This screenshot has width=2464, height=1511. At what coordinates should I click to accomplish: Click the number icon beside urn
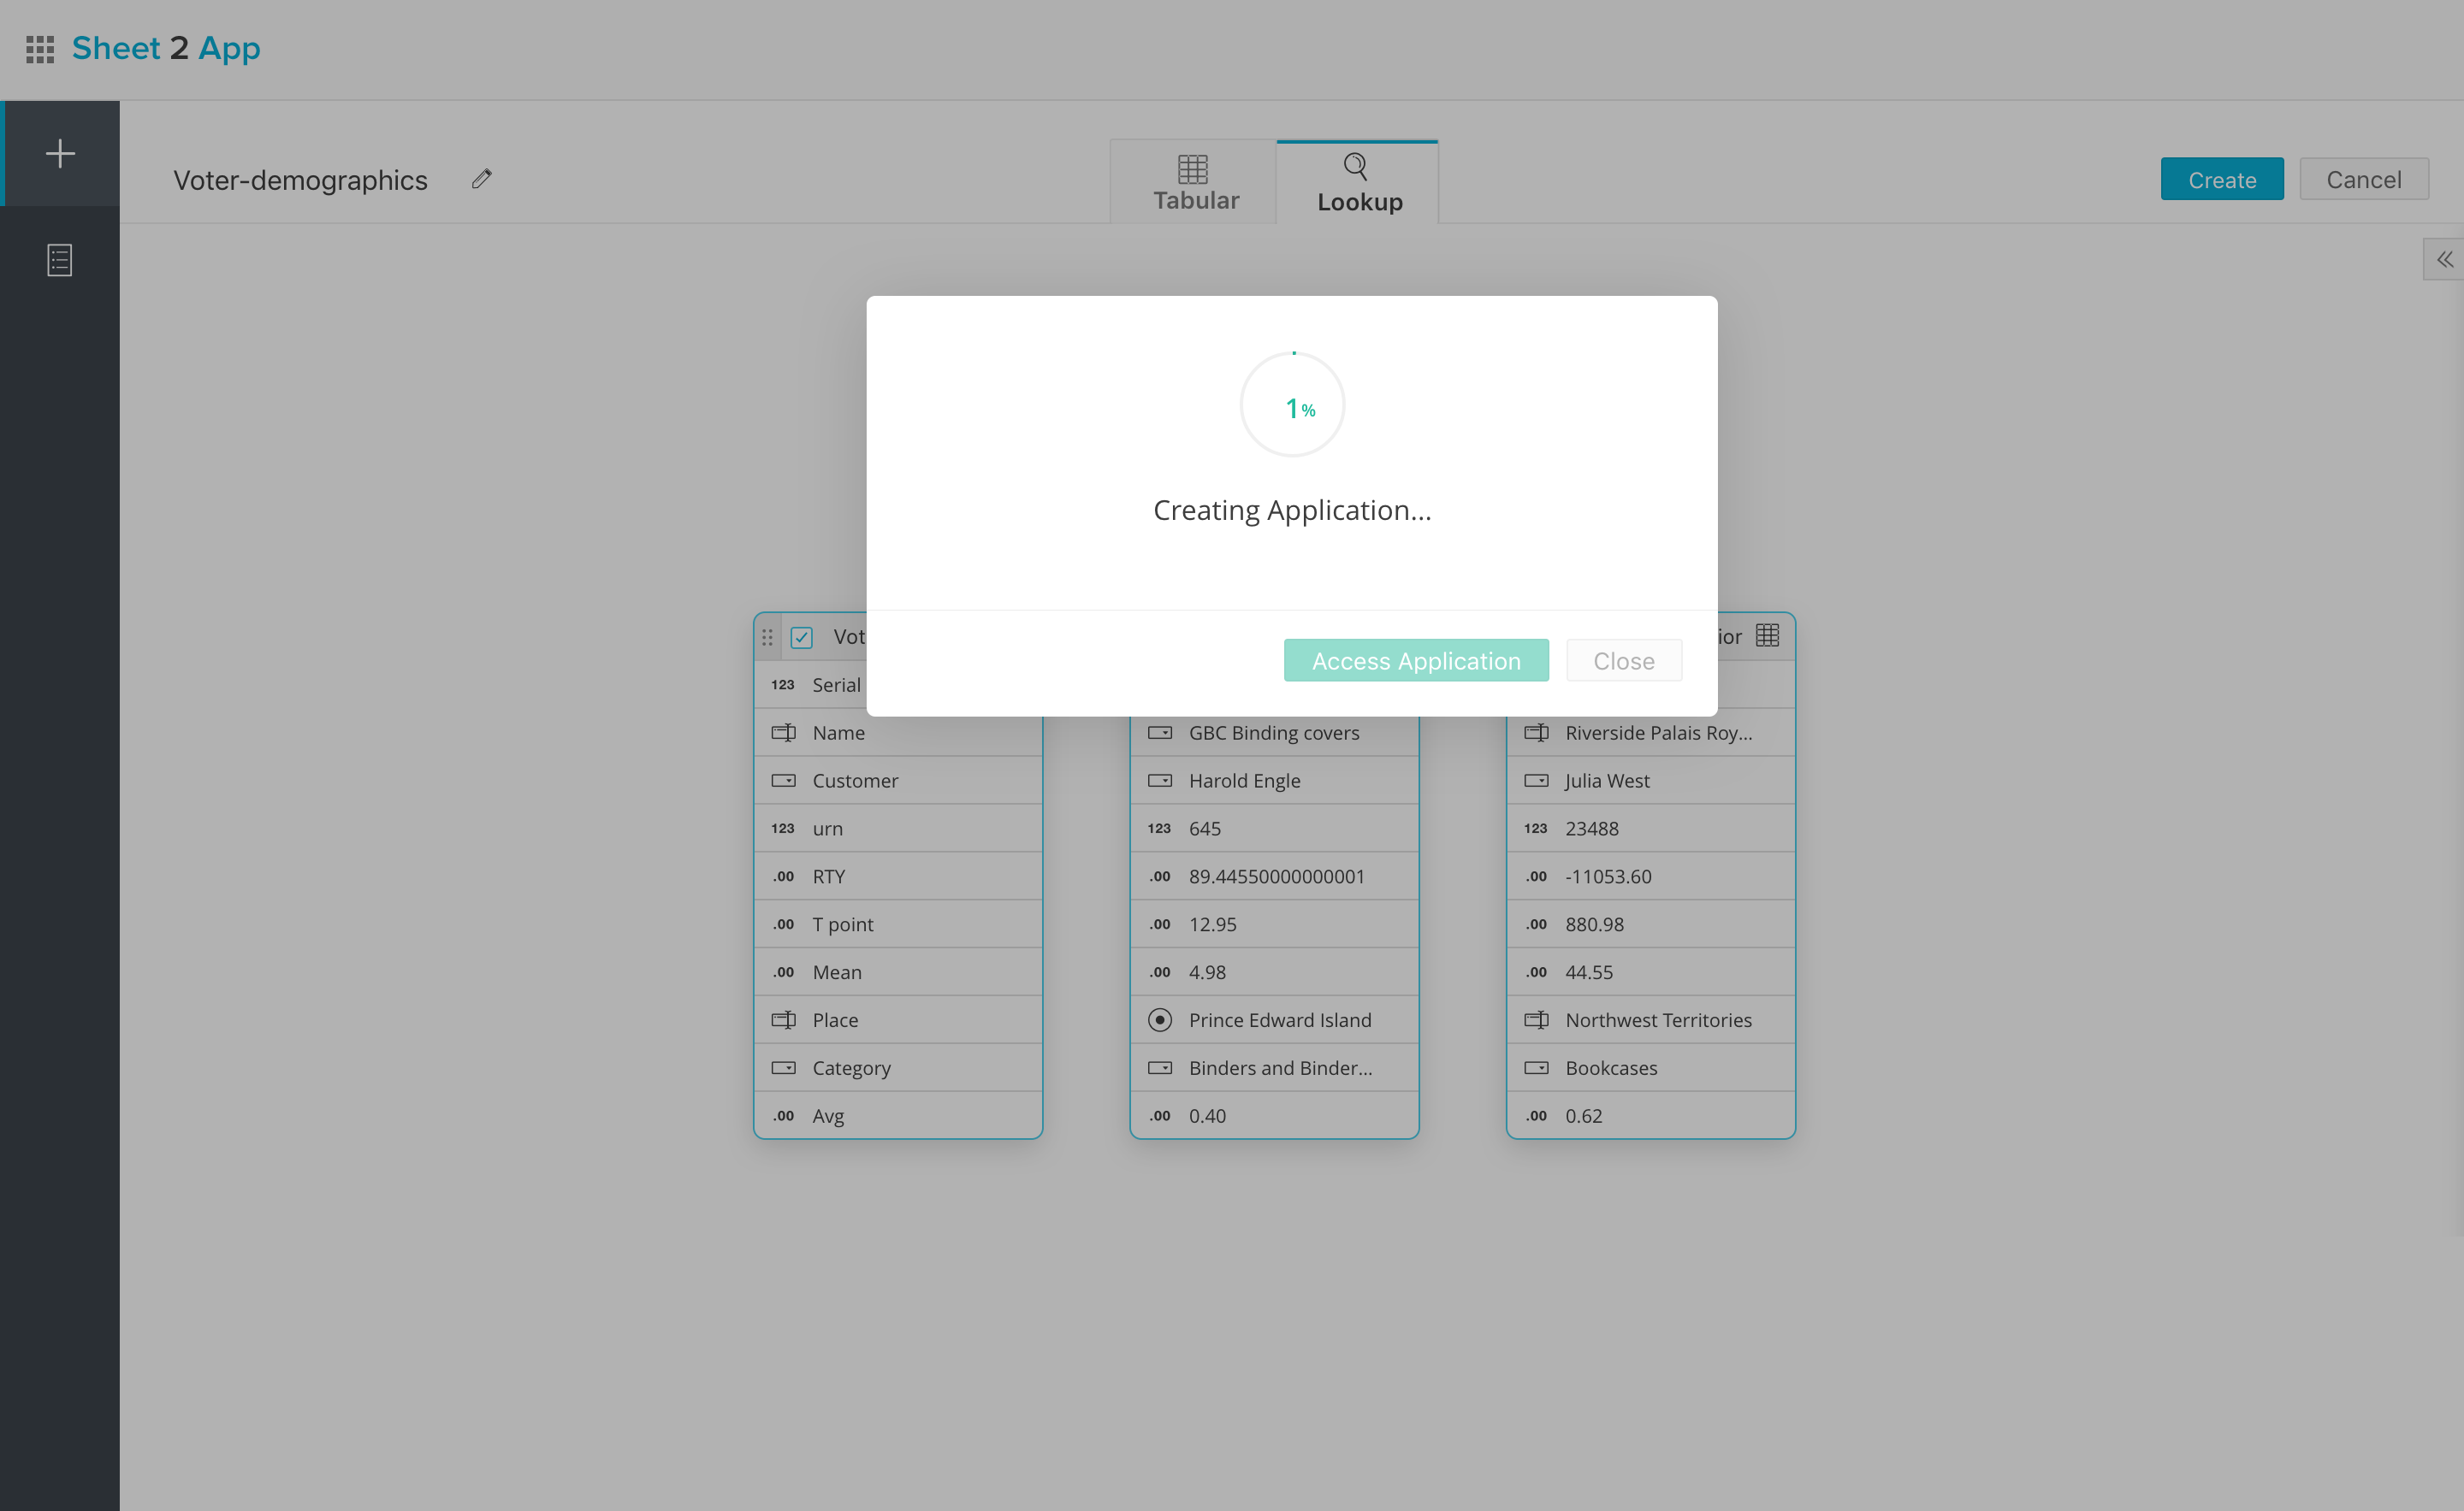(783, 829)
